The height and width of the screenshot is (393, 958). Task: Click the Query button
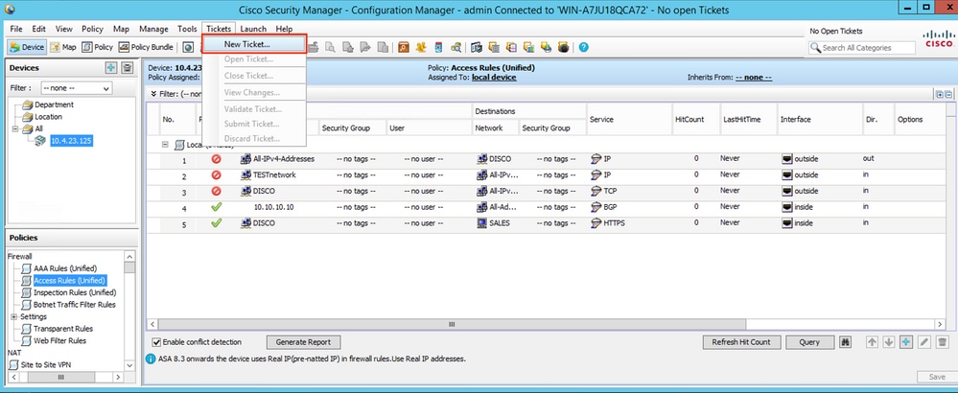[809, 342]
